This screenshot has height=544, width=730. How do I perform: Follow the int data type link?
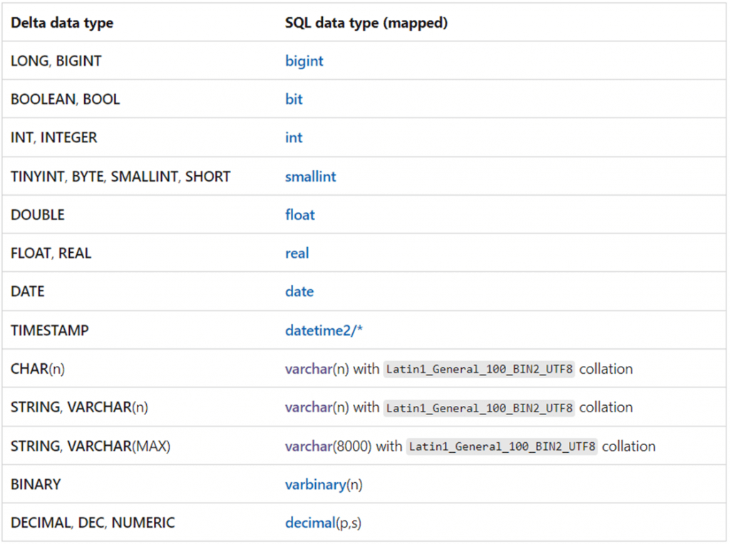coord(294,137)
